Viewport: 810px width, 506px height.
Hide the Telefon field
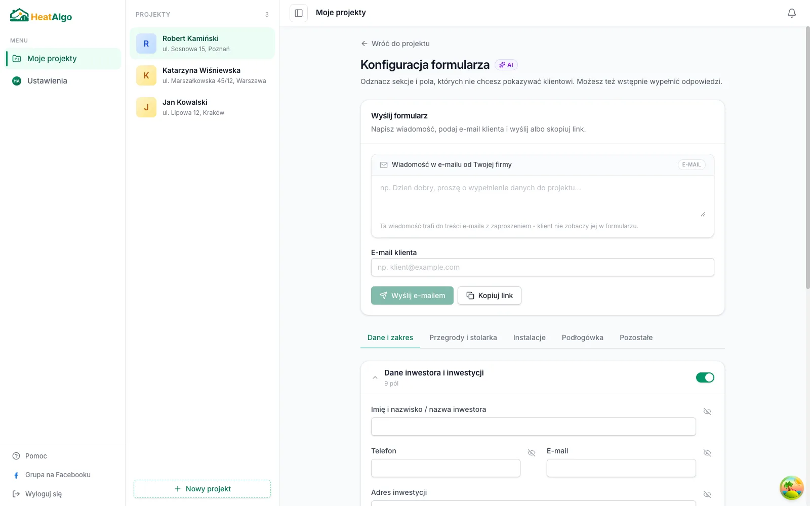pyautogui.click(x=532, y=453)
